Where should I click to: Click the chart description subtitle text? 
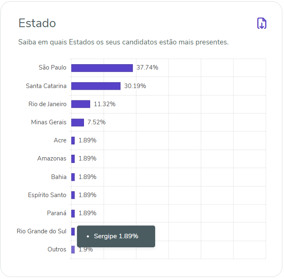coord(123,42)
